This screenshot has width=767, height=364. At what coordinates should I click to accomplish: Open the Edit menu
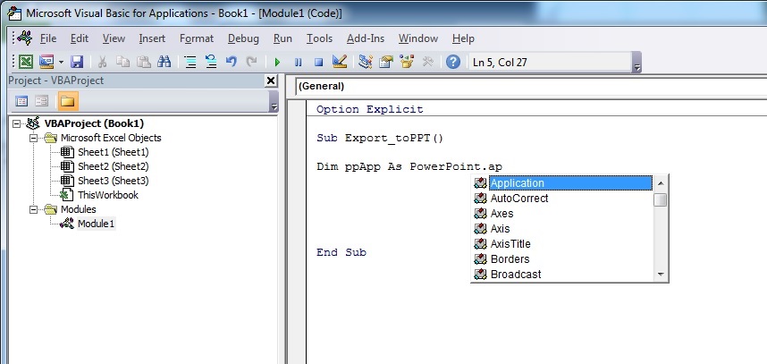pos(80,38)
